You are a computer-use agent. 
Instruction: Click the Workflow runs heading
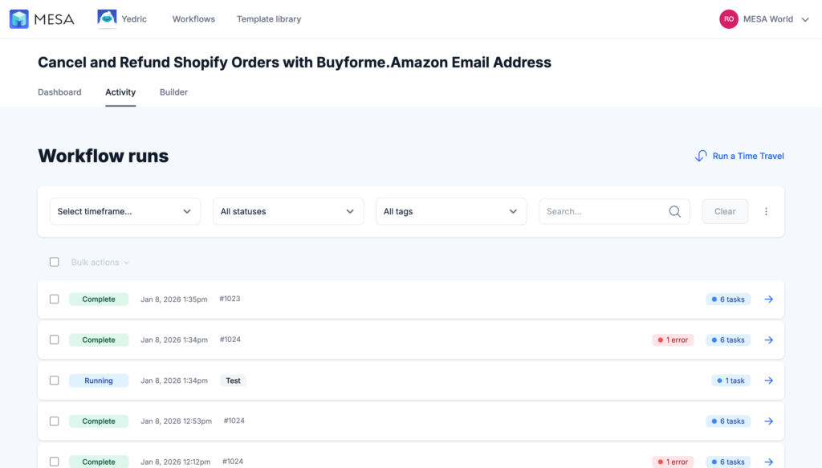pyautogui.click(x=104, y=156)
